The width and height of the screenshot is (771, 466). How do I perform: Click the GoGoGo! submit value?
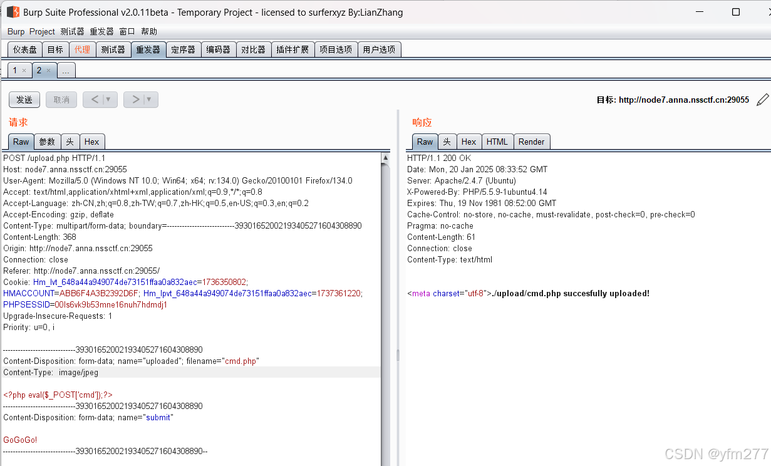tap(20, 440)
